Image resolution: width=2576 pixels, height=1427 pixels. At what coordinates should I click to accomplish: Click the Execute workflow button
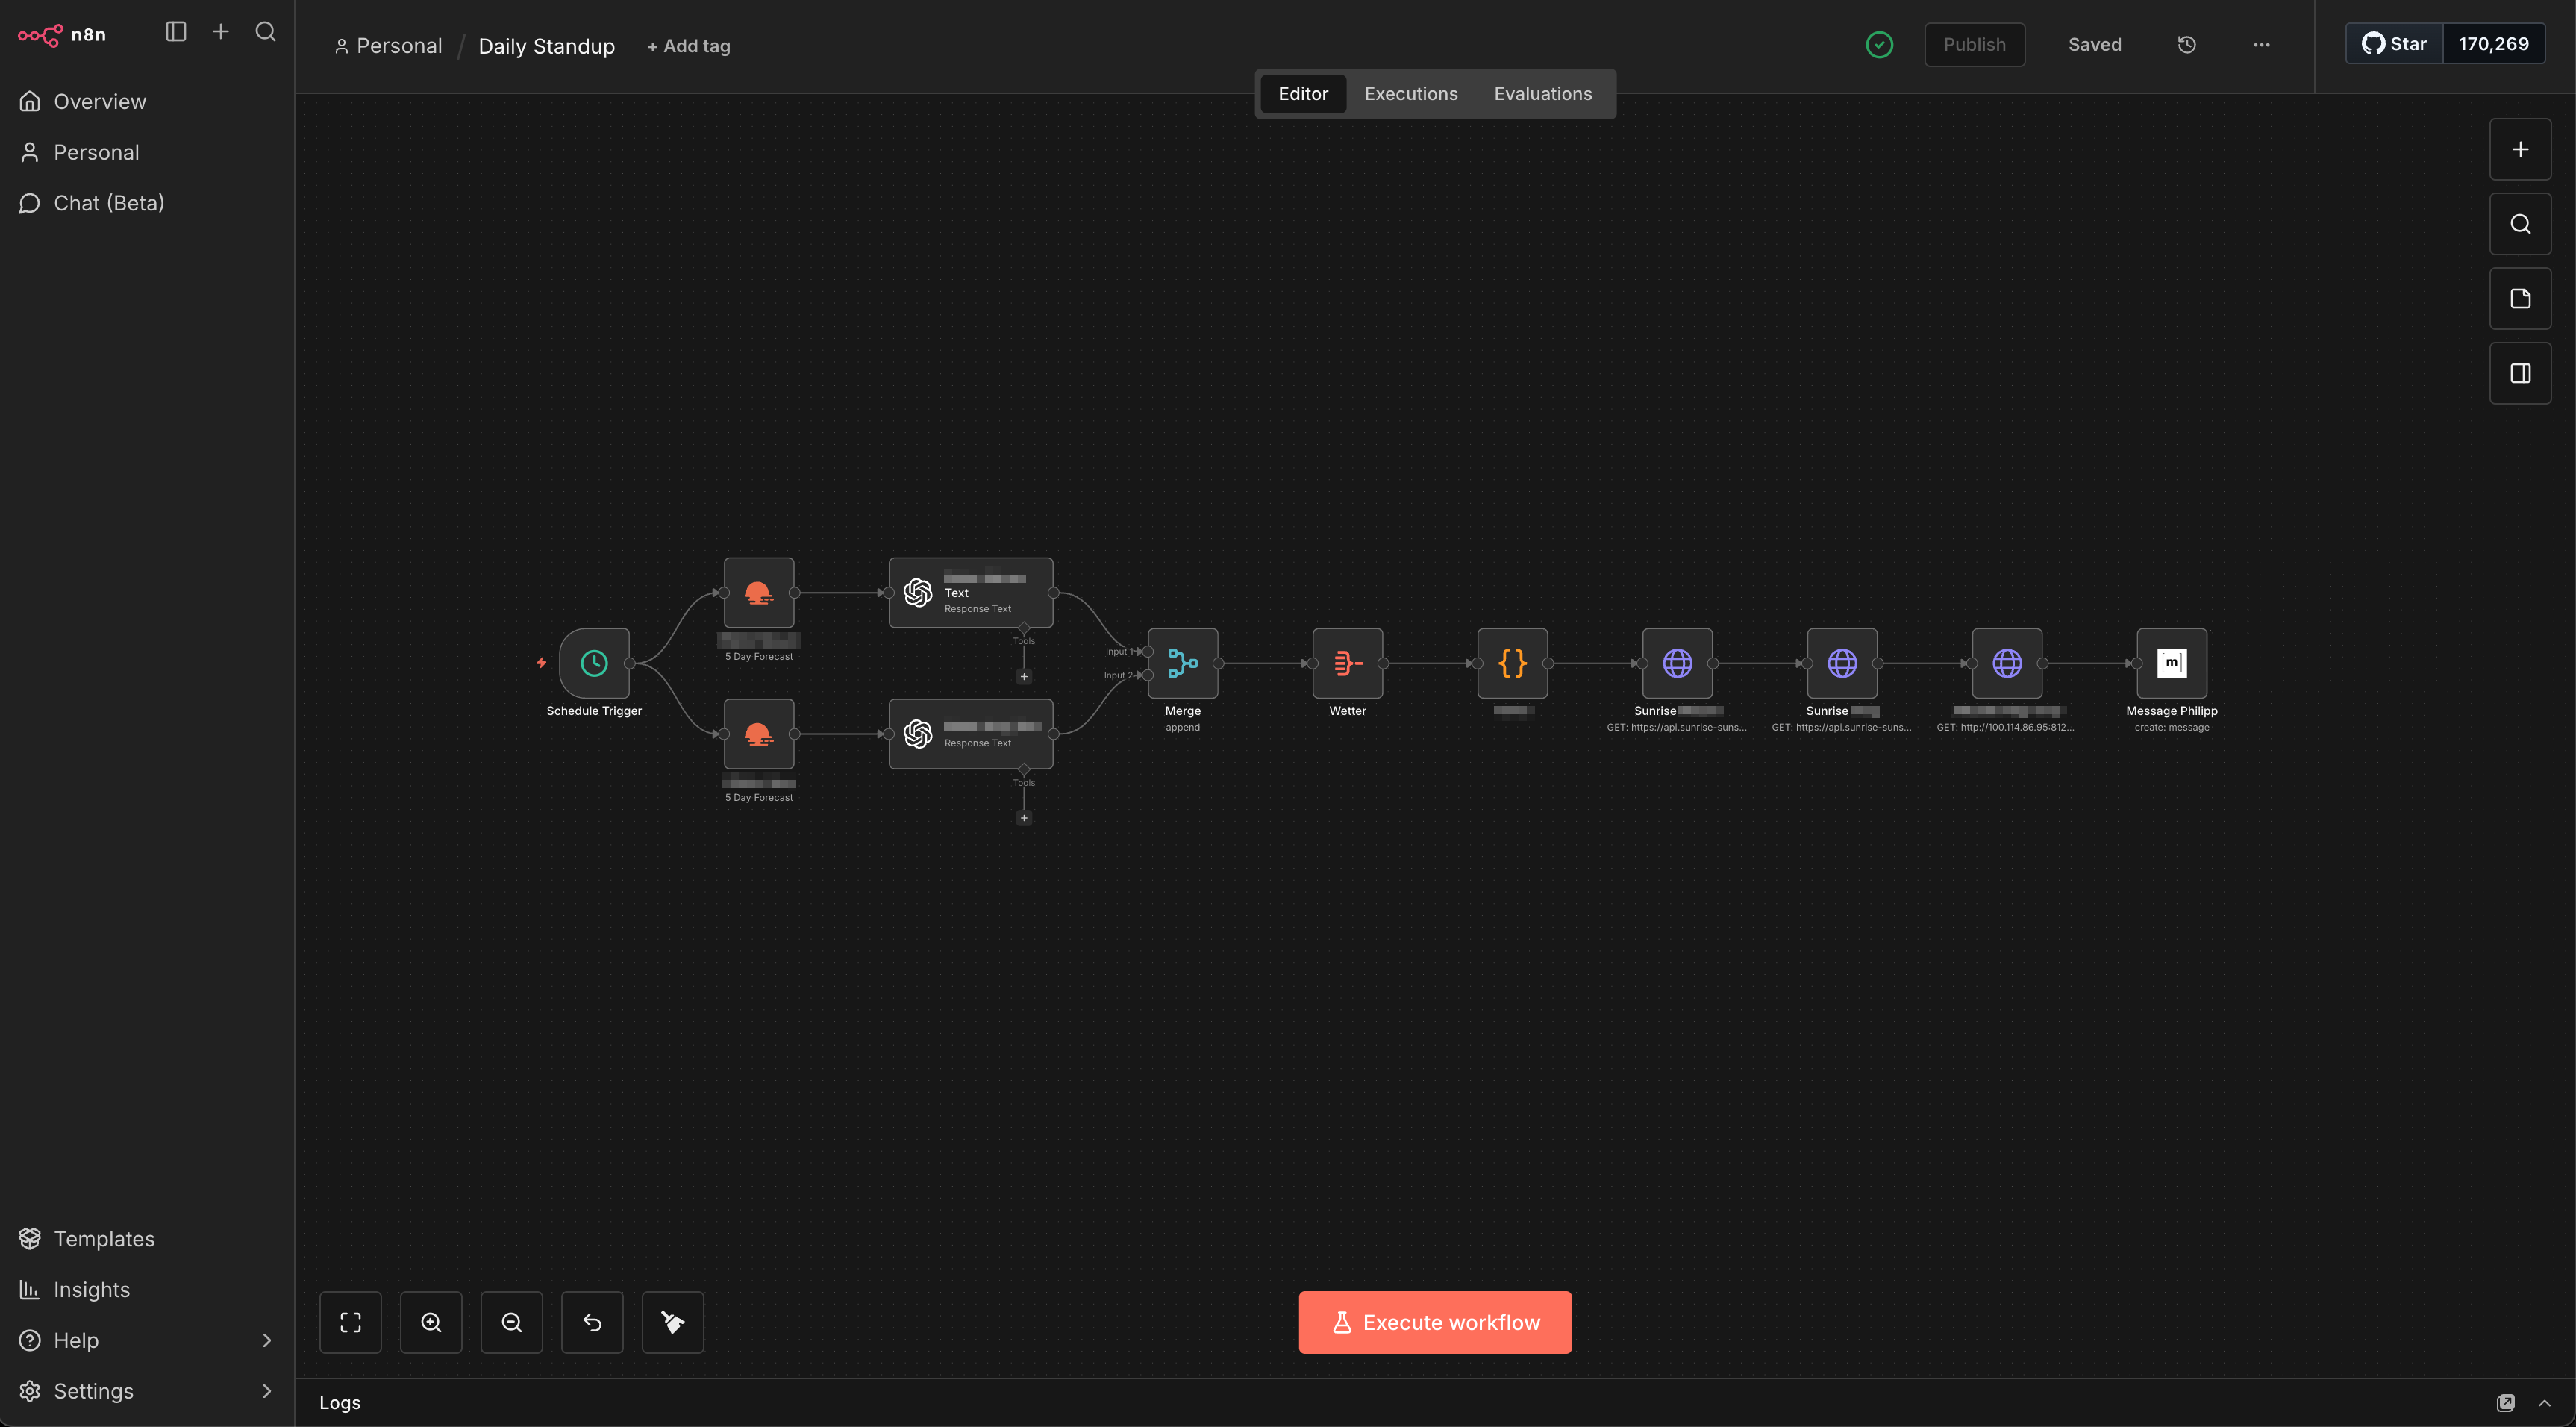[1435, 1322]
